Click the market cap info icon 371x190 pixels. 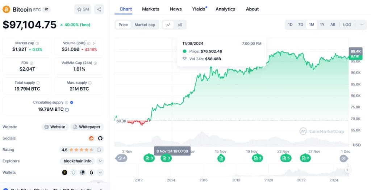pyautogui.click(x=37, y=43)
